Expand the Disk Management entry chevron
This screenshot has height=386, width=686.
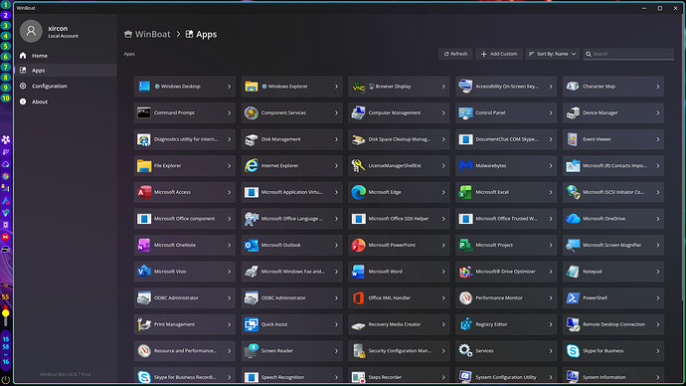(336, 139)
